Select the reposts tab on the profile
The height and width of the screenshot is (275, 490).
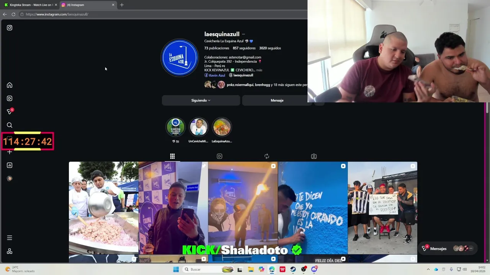[x=267, y=156]
